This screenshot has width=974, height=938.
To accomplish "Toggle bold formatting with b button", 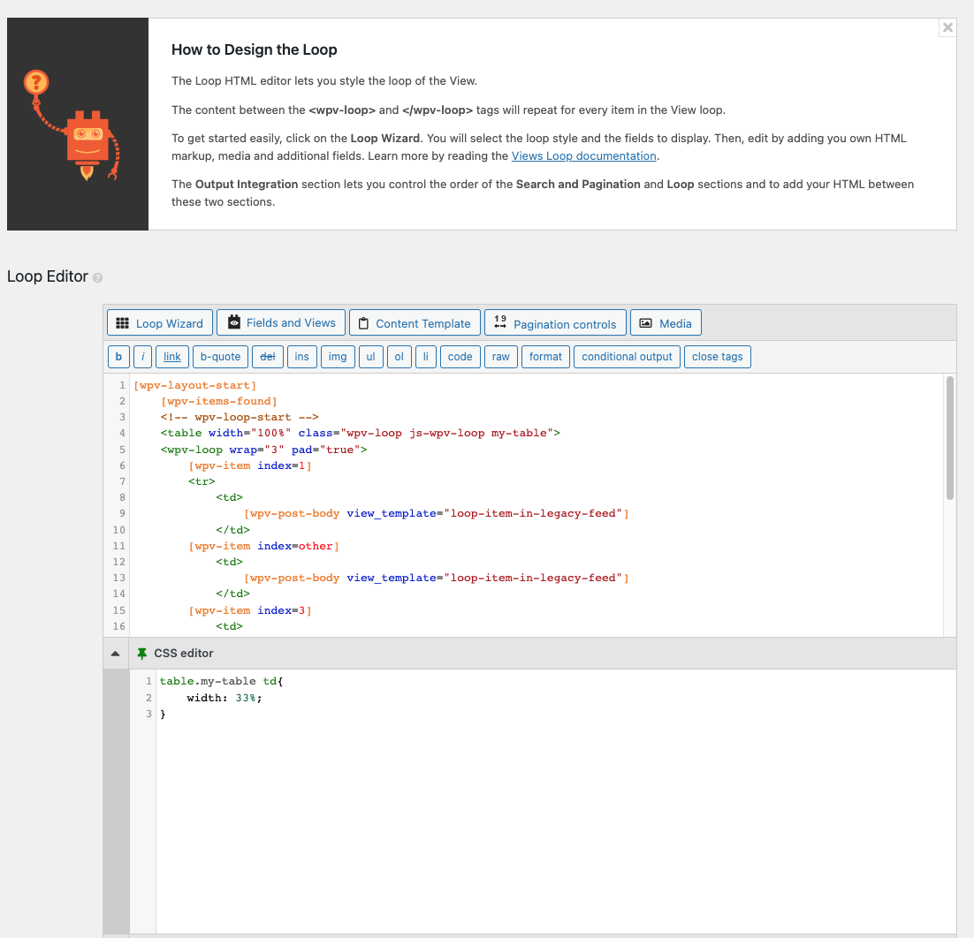I will (x=118, y=357).
